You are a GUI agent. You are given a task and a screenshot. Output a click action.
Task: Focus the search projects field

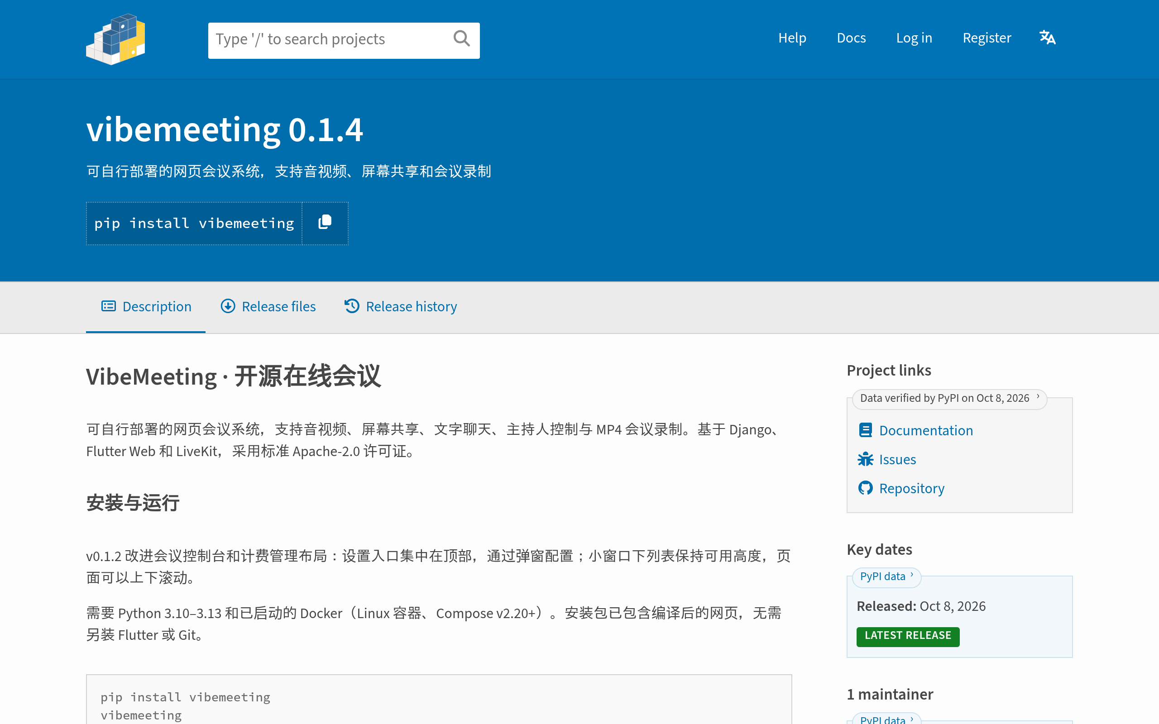click(x=343, y=40)
